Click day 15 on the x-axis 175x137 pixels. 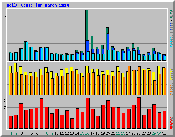[82, 133]
